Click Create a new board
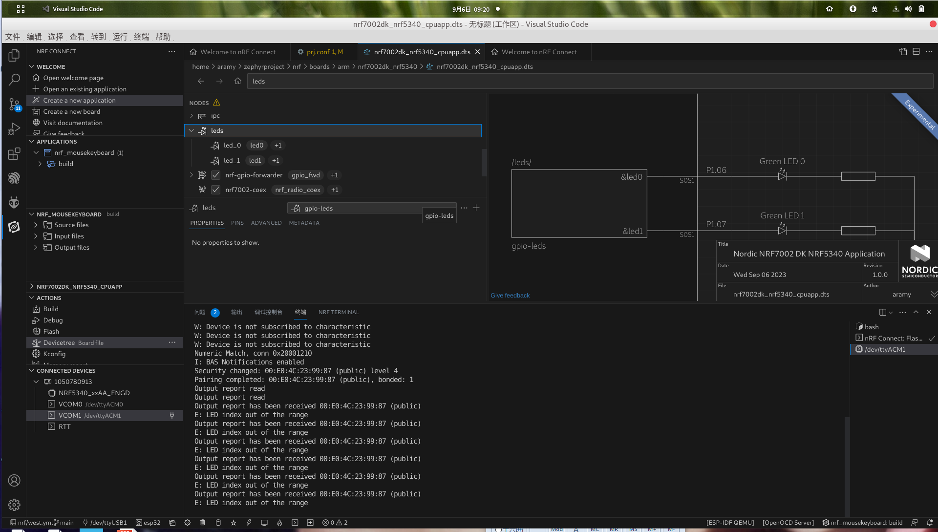This screenshot has width=938, height=532. pyautogui.click(x=71, y=112)
